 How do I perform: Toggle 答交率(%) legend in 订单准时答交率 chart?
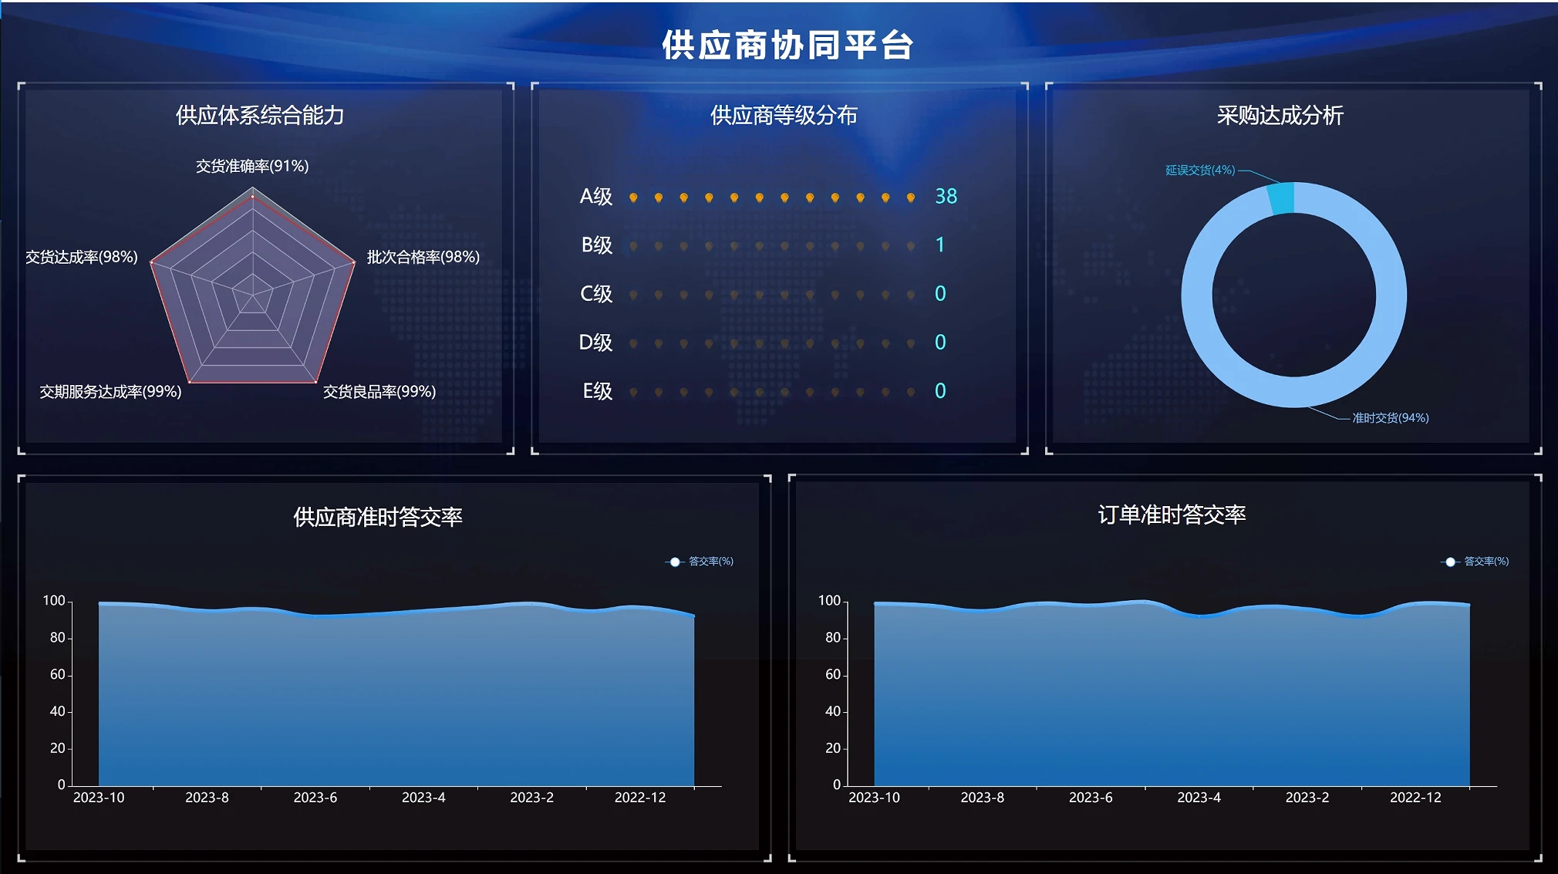coord(1476,562)
